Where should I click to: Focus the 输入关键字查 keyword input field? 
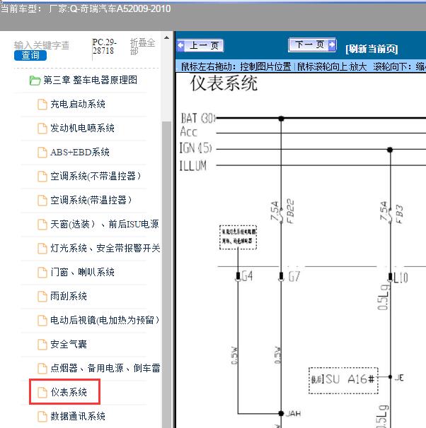tap(42, 45)
